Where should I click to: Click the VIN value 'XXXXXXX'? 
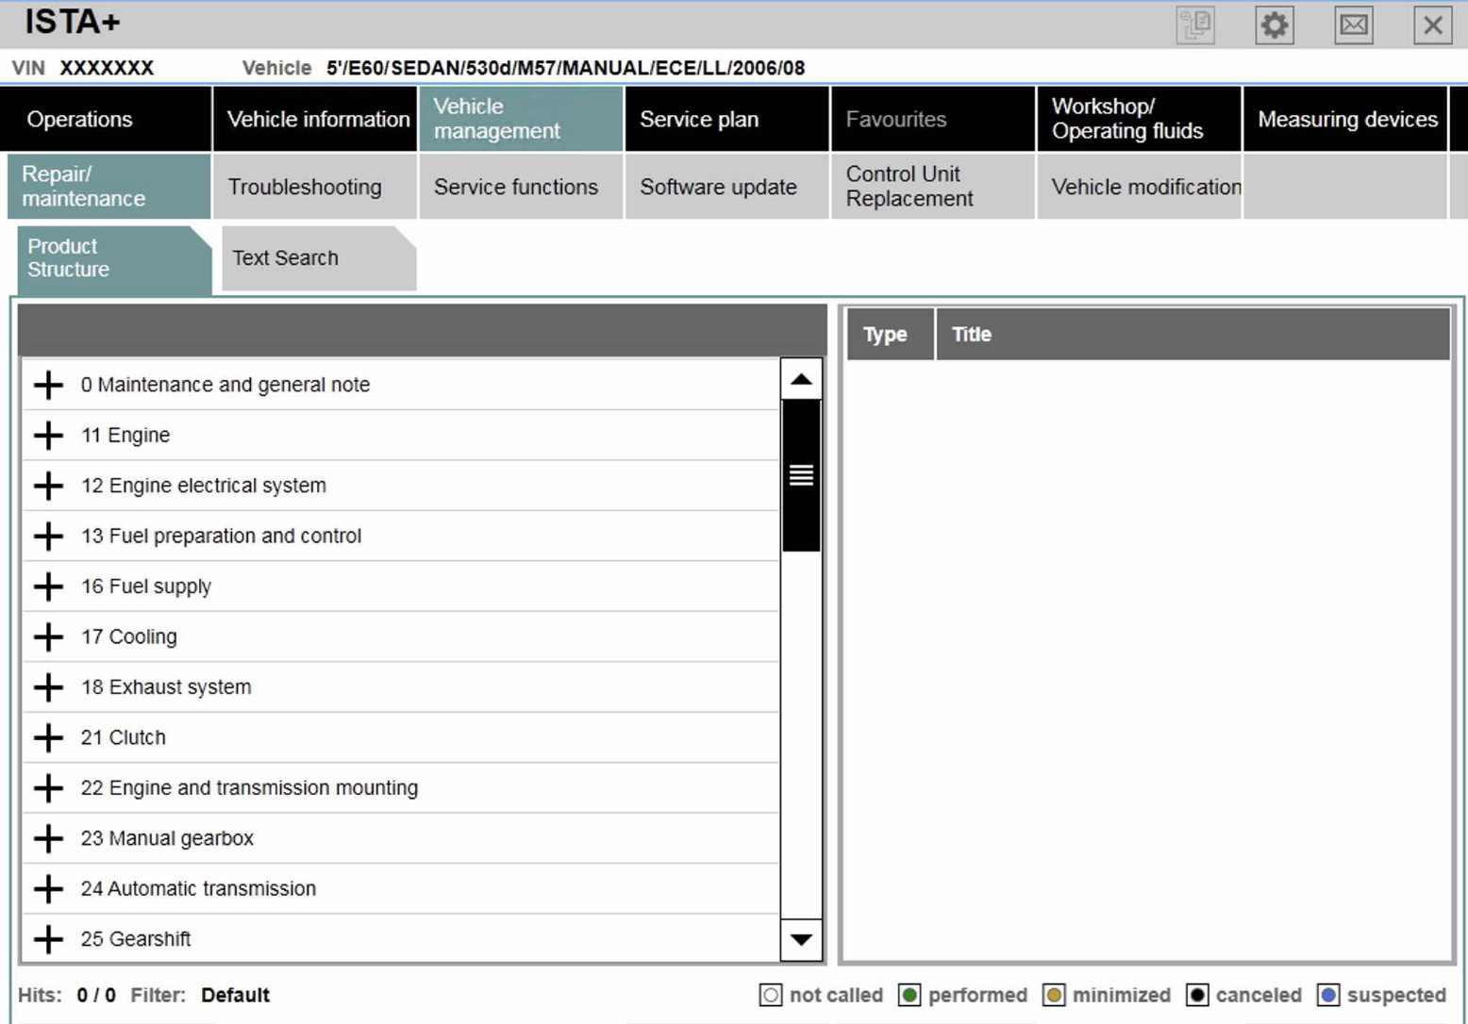(107, 68)
